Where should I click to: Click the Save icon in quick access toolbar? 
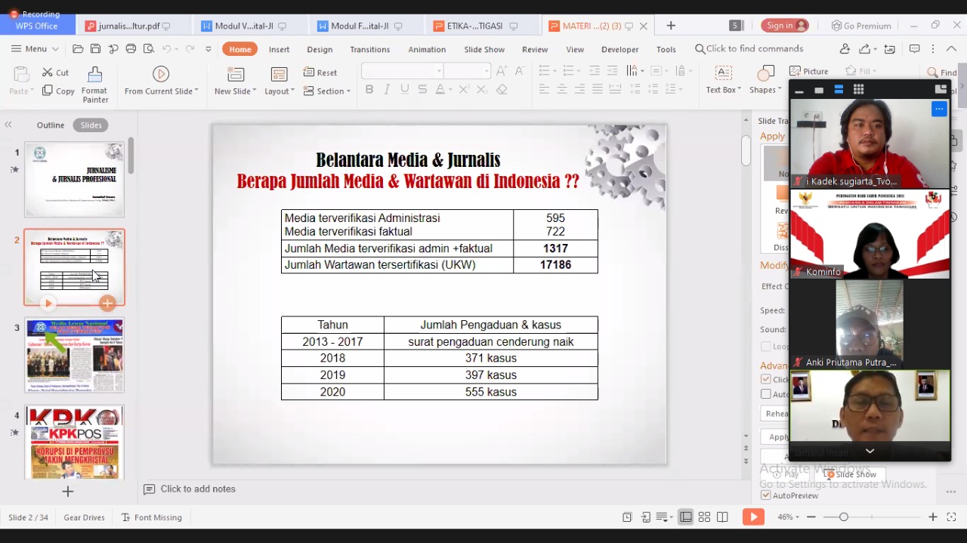(95, 49)
